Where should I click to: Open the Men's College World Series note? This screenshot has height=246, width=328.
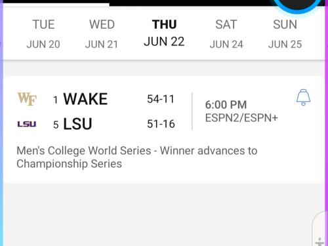pos(137,157)
